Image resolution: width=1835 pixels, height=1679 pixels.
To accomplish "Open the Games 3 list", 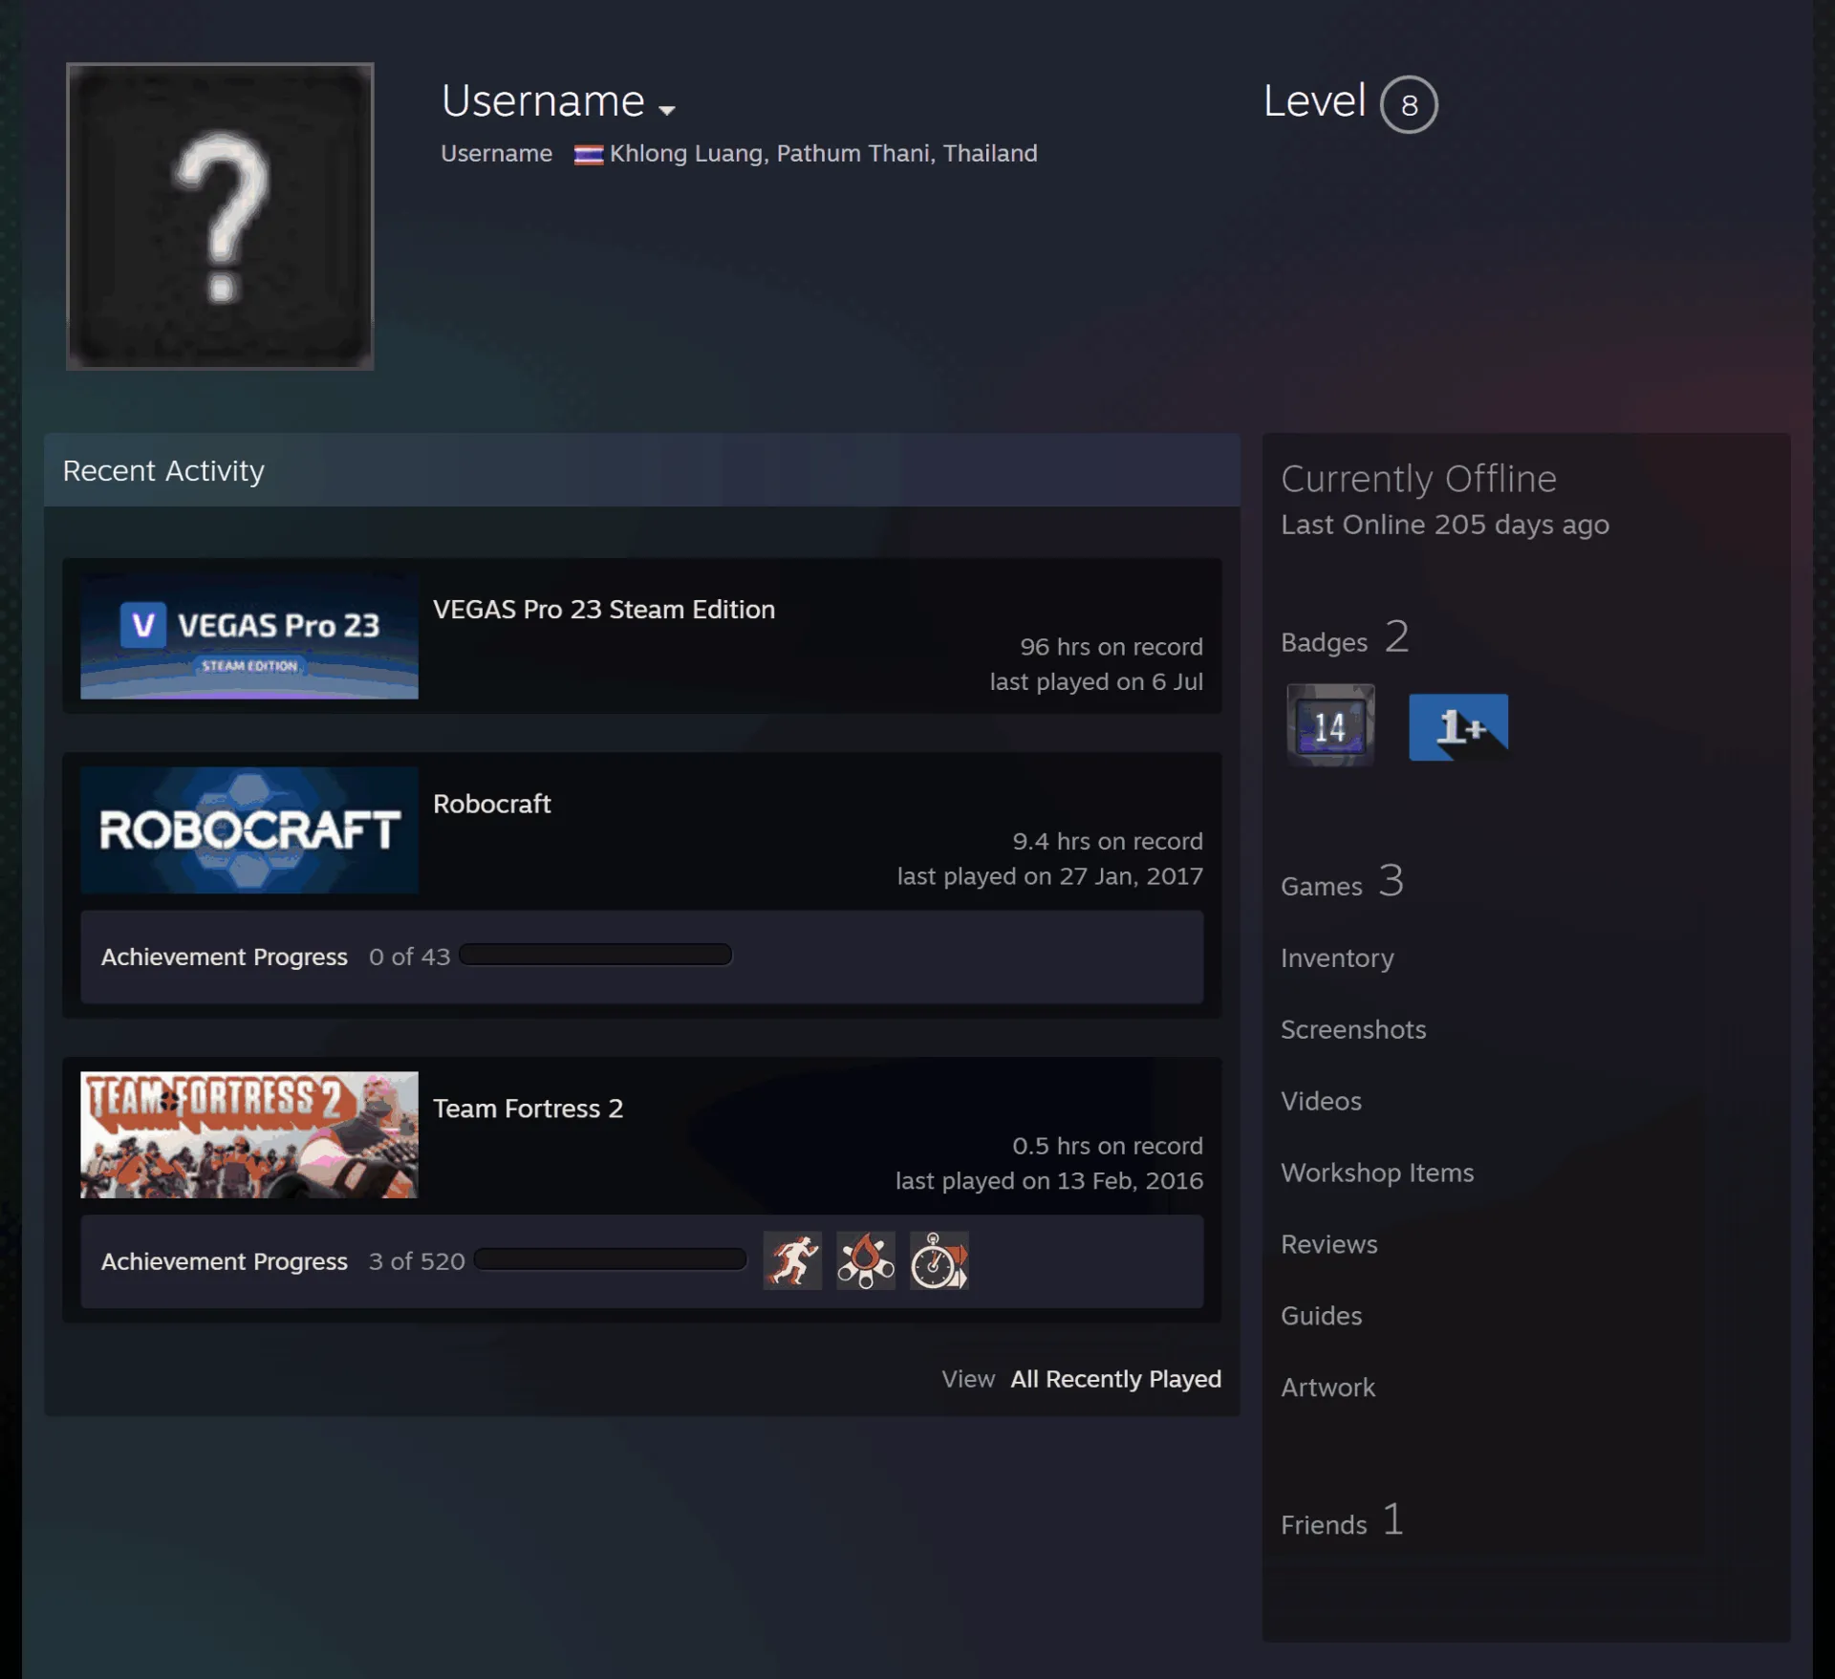I will tap(1342, 881).
